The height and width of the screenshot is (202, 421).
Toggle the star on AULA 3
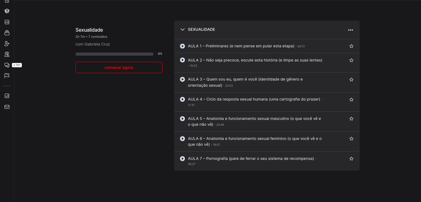click(x=351, y=80)
